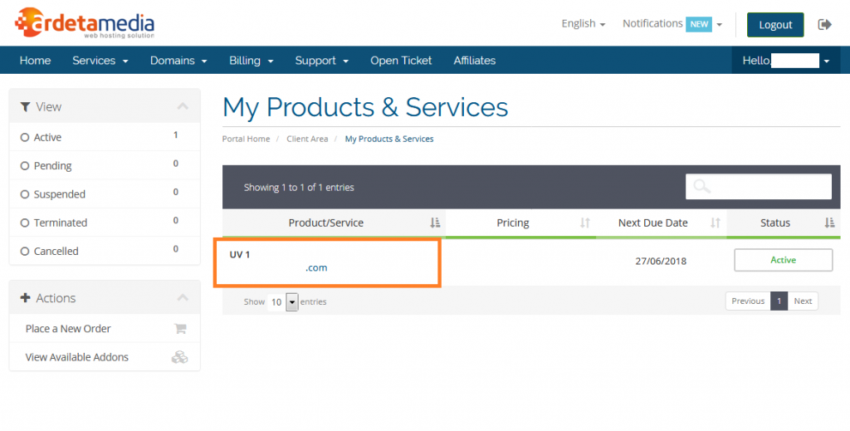Click the cubes icon next to Available Addons
The image size is (850, 431).
pyautogui.click(x=179, y=357)
